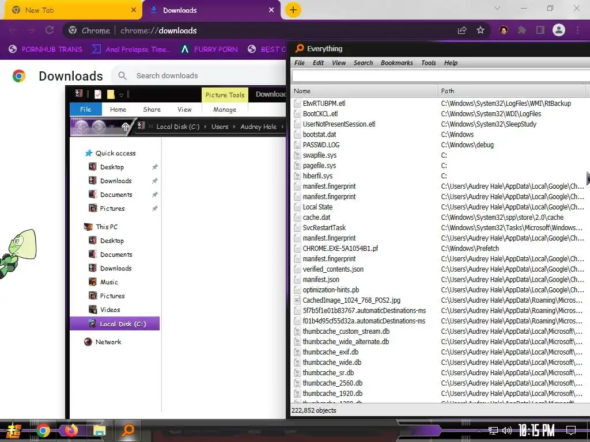Click the Chrome reload icon

[x=50, y=30]
